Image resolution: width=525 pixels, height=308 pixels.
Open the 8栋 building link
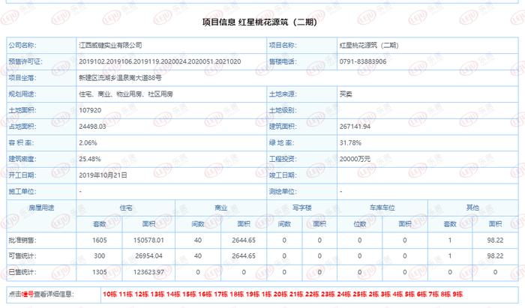click(445, 295)
